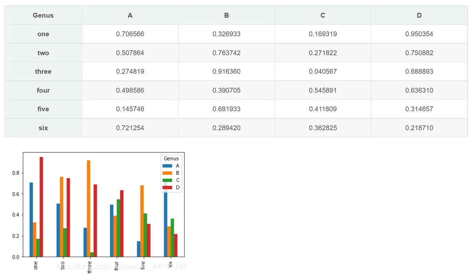Image resolution: width=473 pixels, height=277 pixels.
Task: Select column header C
Action: click(323, 15)
